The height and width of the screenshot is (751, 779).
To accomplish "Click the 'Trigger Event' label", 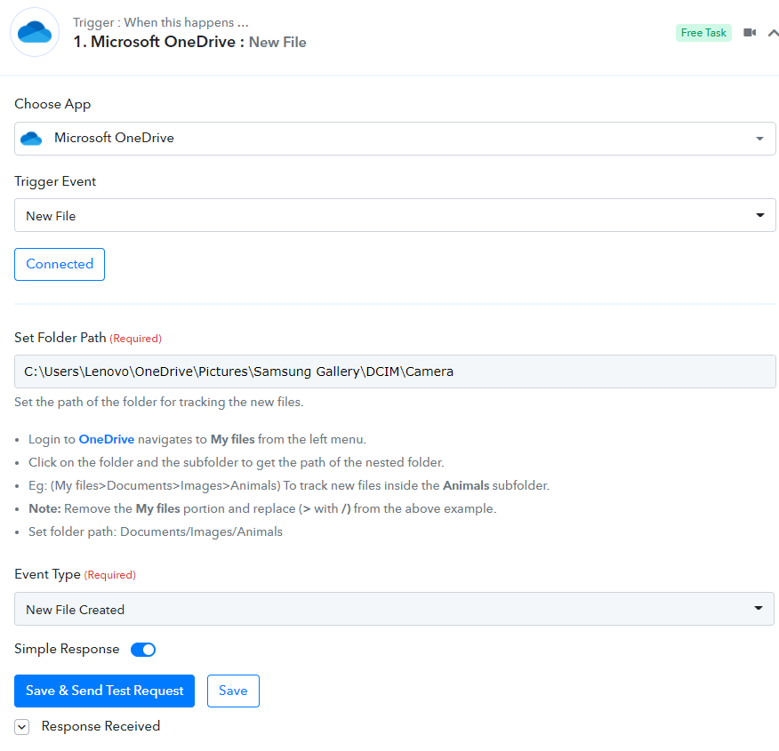I will (x=55, y=181).
